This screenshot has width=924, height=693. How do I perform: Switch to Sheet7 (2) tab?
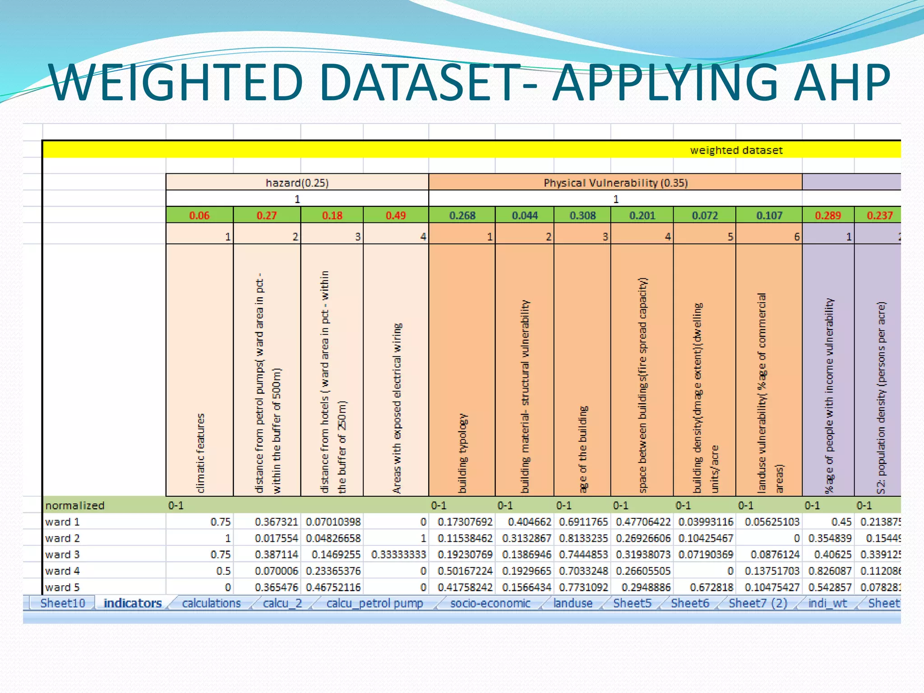tap(758, 603)
